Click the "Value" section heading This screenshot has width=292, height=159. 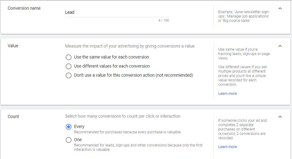coord(13,46)
